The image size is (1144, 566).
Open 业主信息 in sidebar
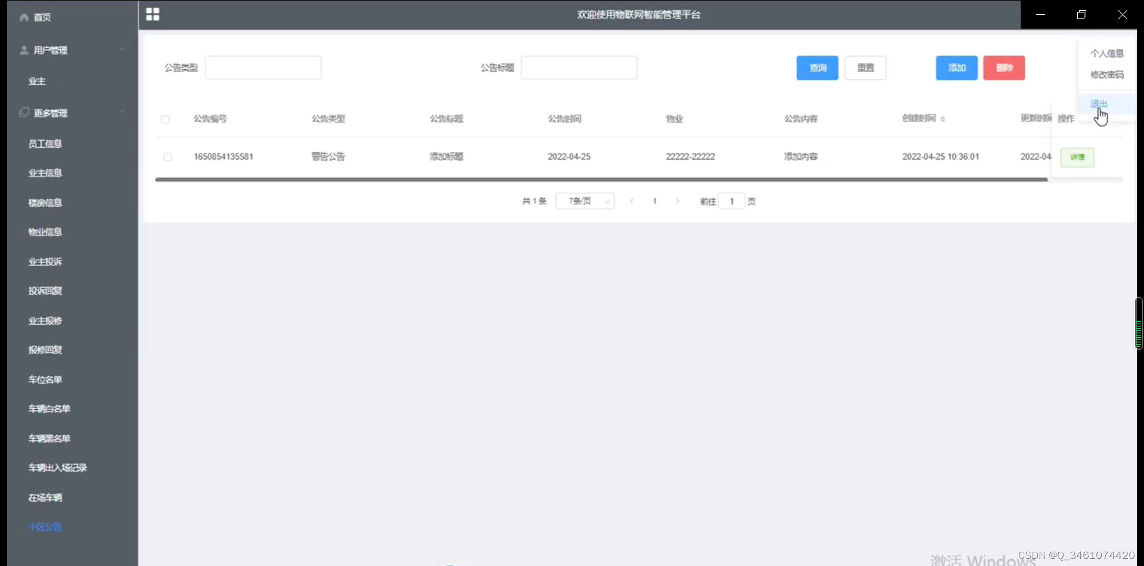45,173
